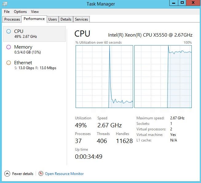
Task: Open the View menu
Action: pos(35,12)
